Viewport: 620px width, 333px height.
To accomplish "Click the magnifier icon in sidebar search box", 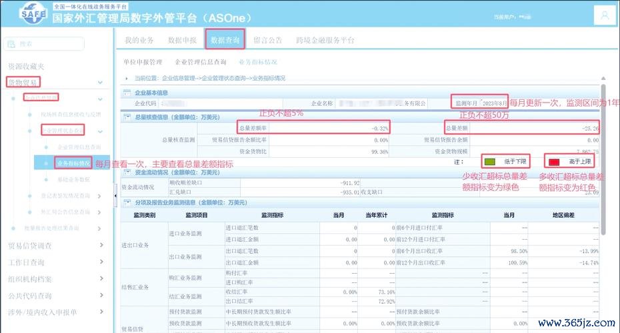I will [x=11, y=44].
